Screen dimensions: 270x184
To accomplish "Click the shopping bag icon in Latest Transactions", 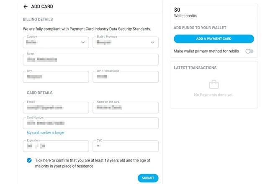I will pyautogui.click(x=213, y=84).
